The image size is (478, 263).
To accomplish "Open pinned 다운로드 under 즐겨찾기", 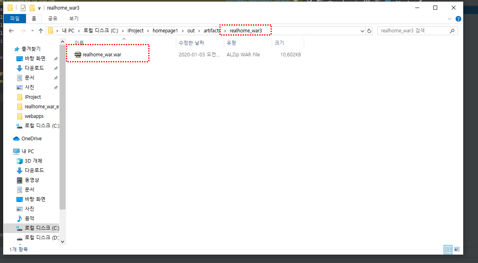I will [x=34, y=68].
